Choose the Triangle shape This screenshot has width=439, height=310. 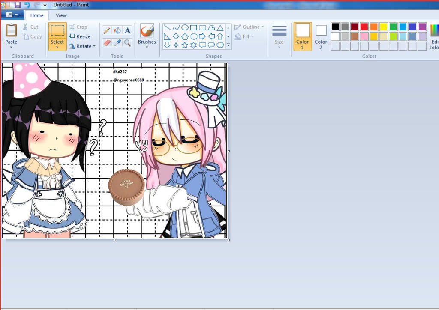click(x=220, y=28)
